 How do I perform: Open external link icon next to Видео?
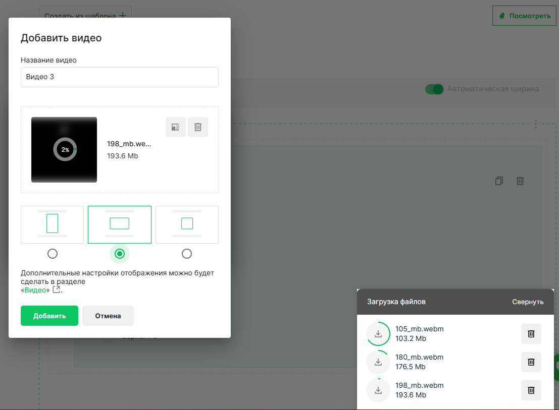coord(57,289)
